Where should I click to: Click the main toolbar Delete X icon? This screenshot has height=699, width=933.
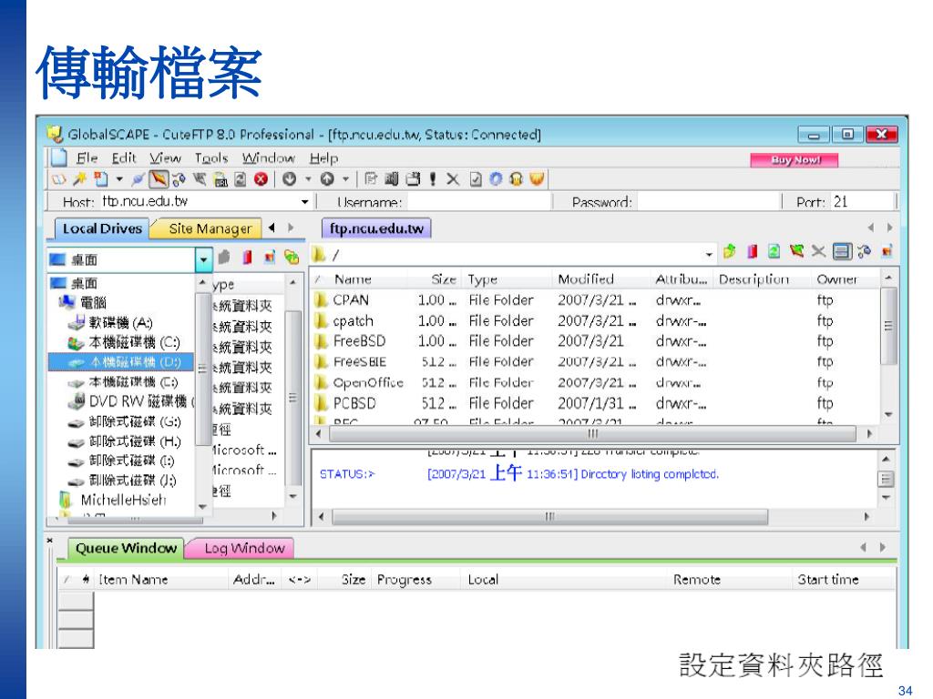point(453,179)
